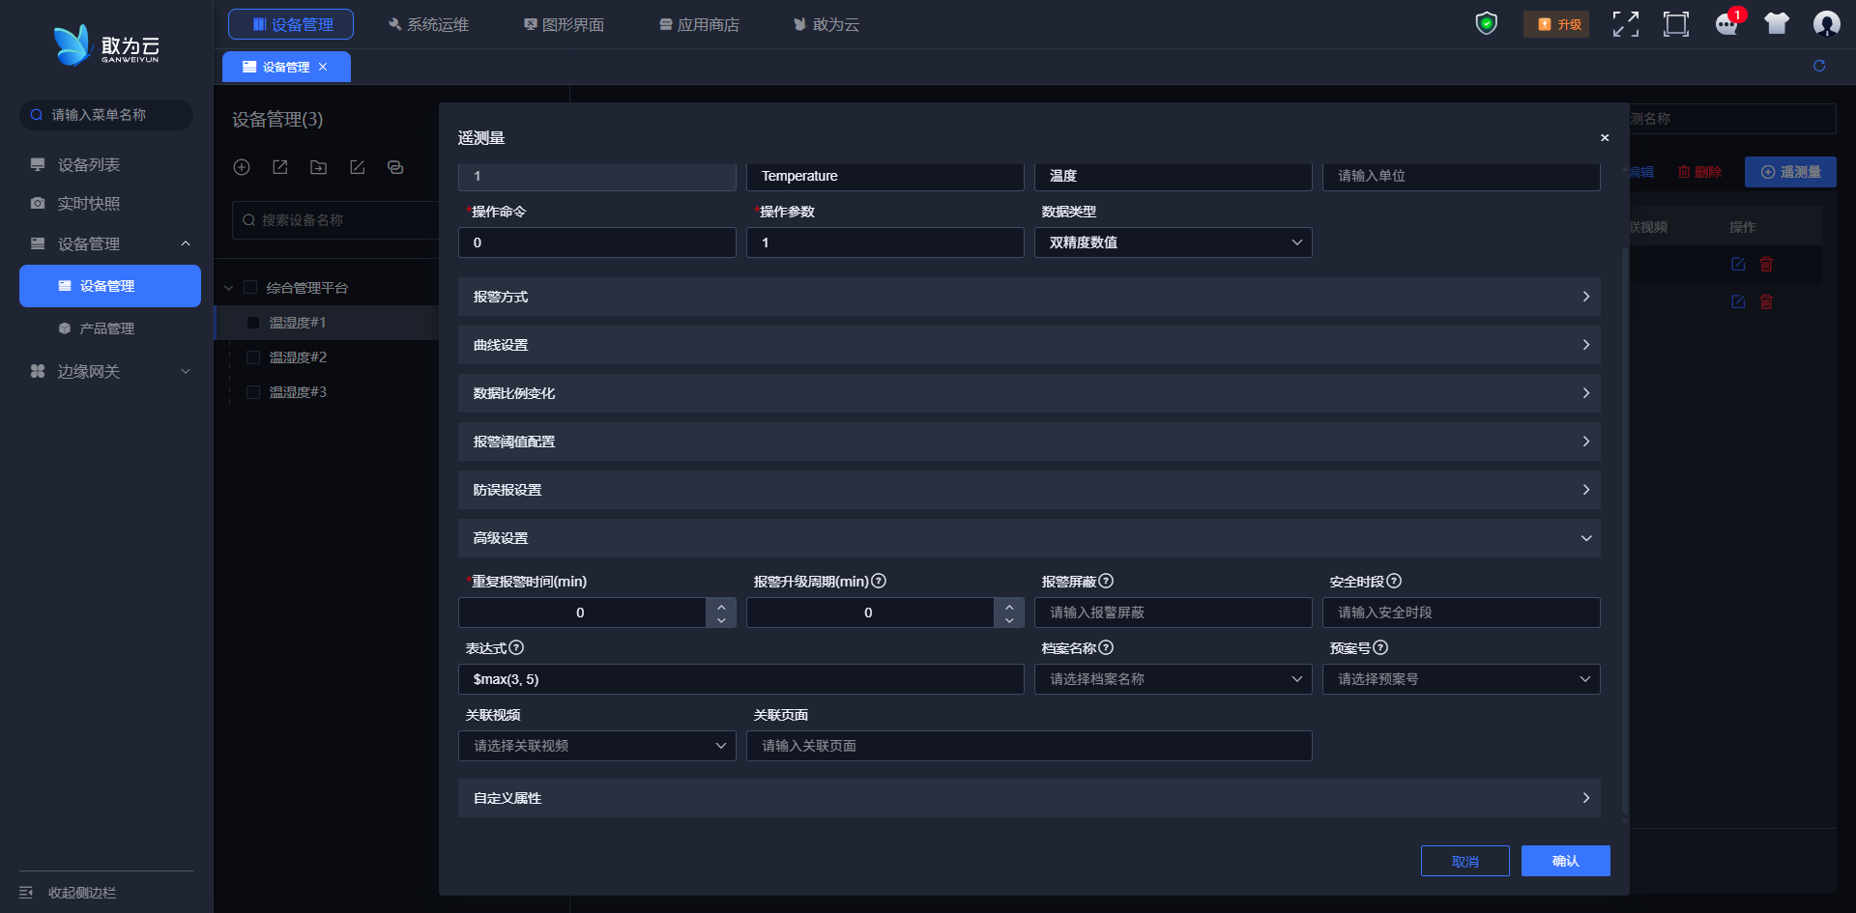
Task: Click the 取消 button
Action: coord(1464,861)
